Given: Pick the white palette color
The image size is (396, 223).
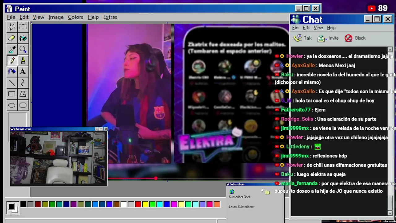Looking at the screenshot, I should click(124, 204).
